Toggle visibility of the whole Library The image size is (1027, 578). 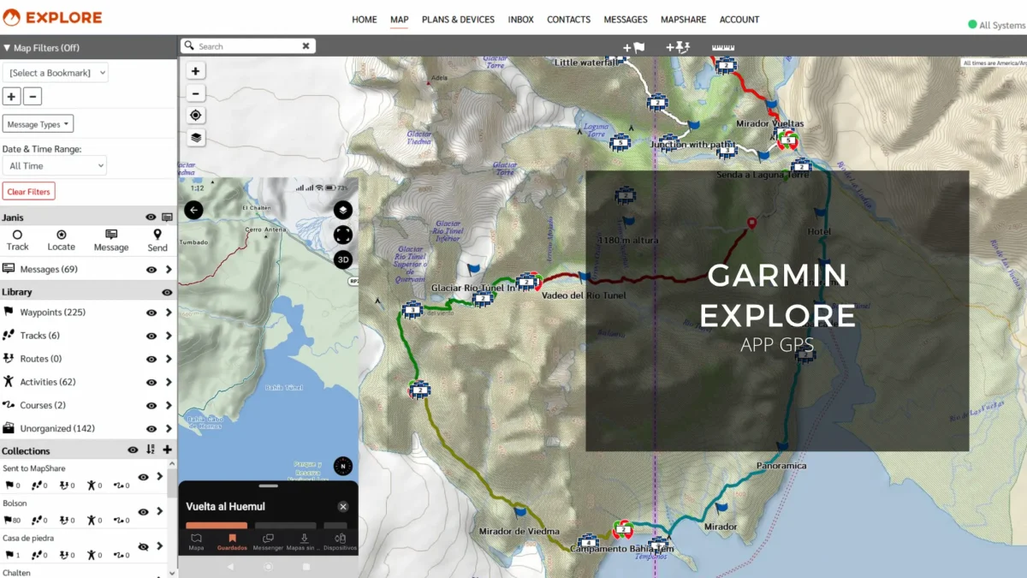pos(167,292)
